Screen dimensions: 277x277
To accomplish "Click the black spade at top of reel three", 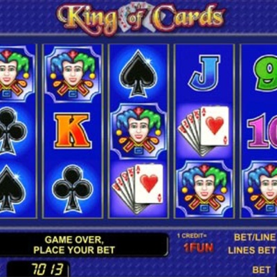I will tap(138, 74).
